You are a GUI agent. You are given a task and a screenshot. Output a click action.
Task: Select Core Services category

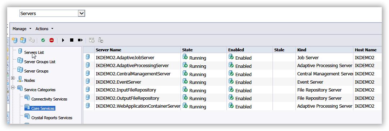tap(43, 108)
